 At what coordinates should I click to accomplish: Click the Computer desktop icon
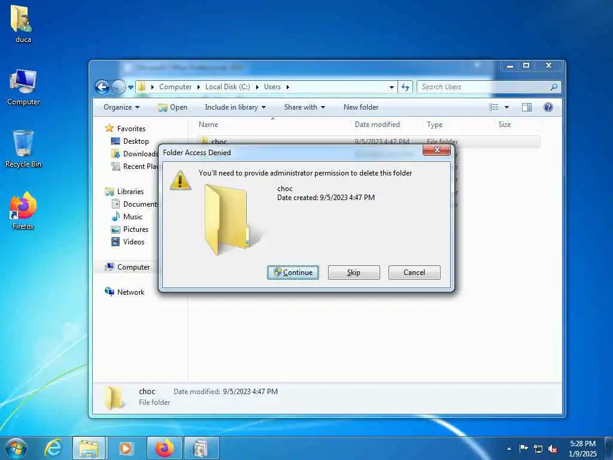[x=23, y=87]
